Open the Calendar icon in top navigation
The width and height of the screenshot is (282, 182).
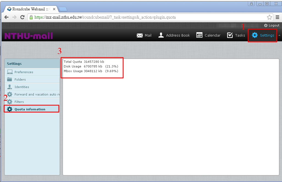point(200,35)
